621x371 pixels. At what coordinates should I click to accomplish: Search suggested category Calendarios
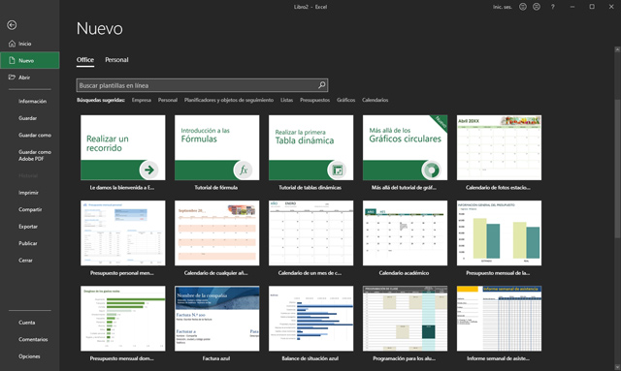[375, 100]
